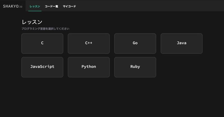Select the JavaScript lesson card

pyautogui.click(x=42, y=67)
